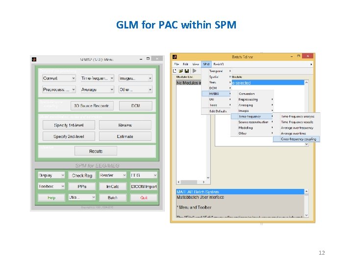Image resolution: width=353 pixels, height=265 pixels.
Task: Select Temporal in SPM menu
Action: (x=217, y=71)
